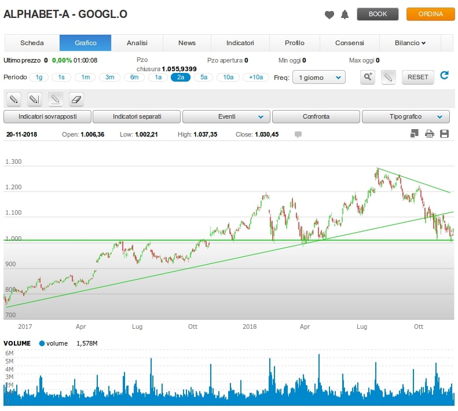This screenshot has width=458, height=411.
Task: Click the 'Lug' label under mid-2017 chart
Action: point(137,326)
